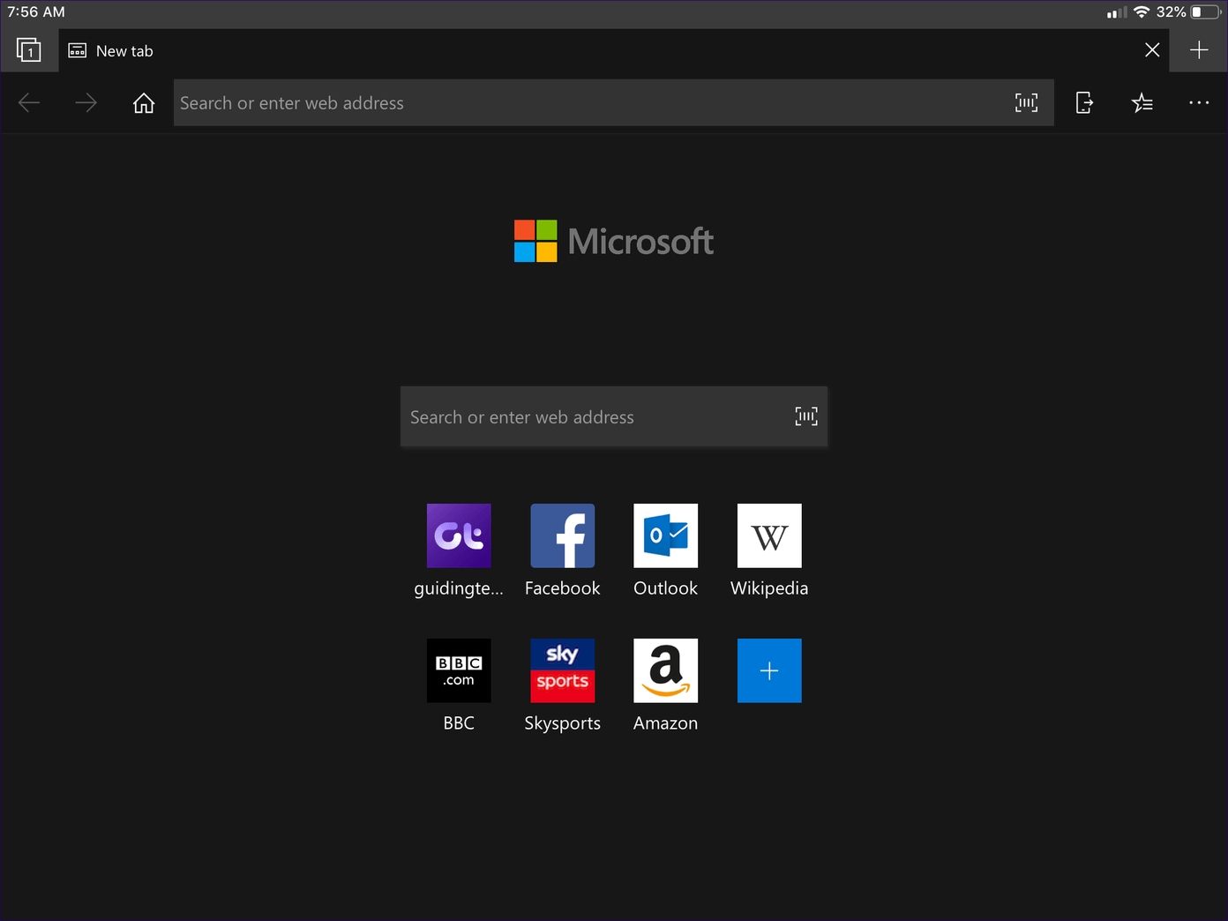The width and height of the screenshot is (1228, 921).
Task: Scan a barcode from the address bar
Action: pos(1026,103)
